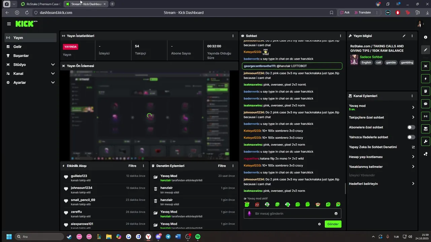Click the stream preview thumbnail
This screenshot has width=431, height=242.
click(150, 115)
